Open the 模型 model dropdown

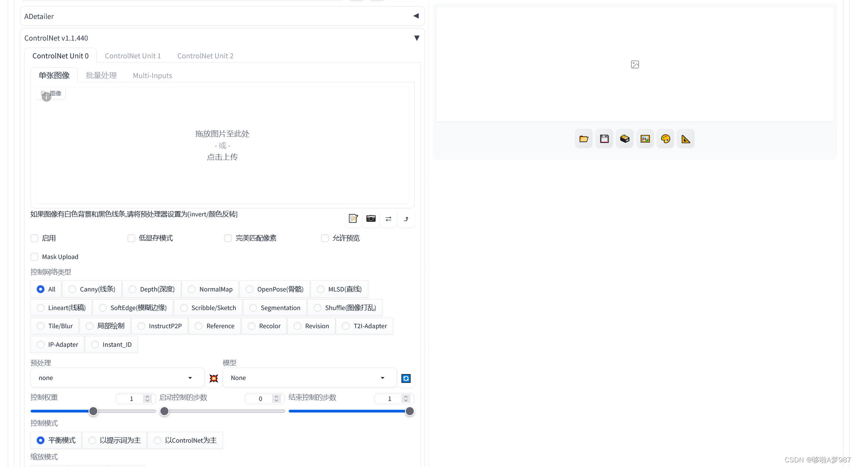pos(308,377)
